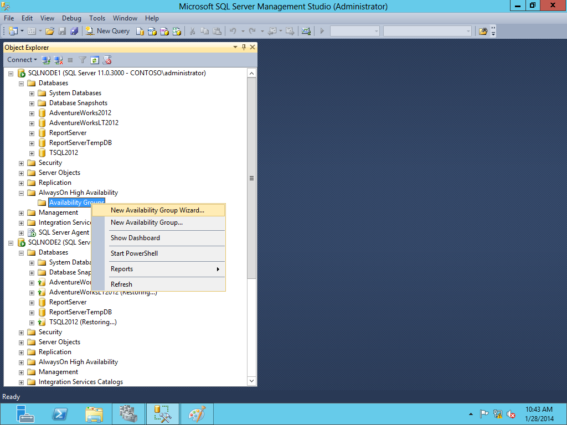Click the Object Explorer Filter funnel icon
Viewport: 567px width, 425px height.
pos(83,60)
